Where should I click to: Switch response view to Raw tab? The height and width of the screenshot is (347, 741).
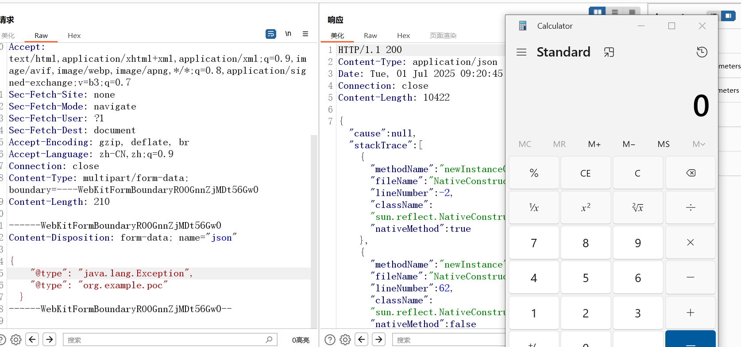[x=370, y=35]
